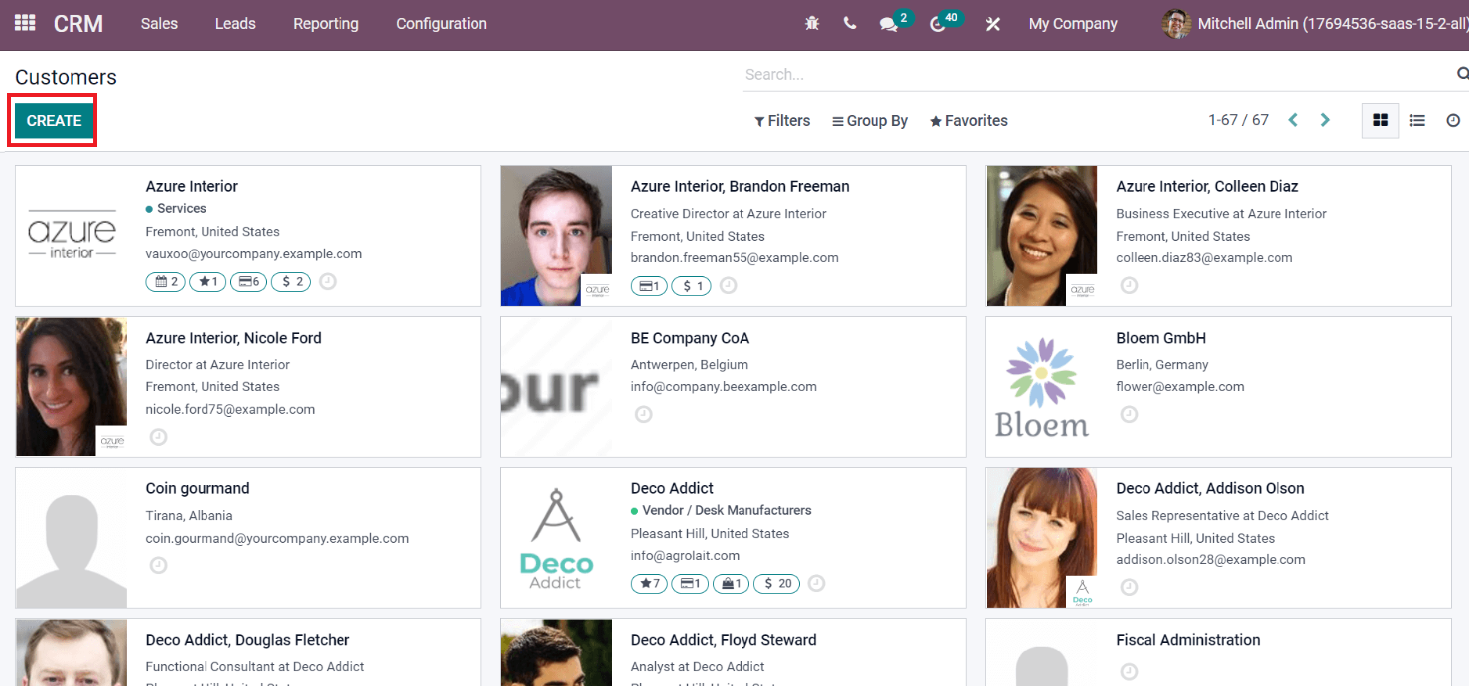Screen dimensions: 1469x686
Task: Open Azure Interior customer card title
Action: coord(192,186)
